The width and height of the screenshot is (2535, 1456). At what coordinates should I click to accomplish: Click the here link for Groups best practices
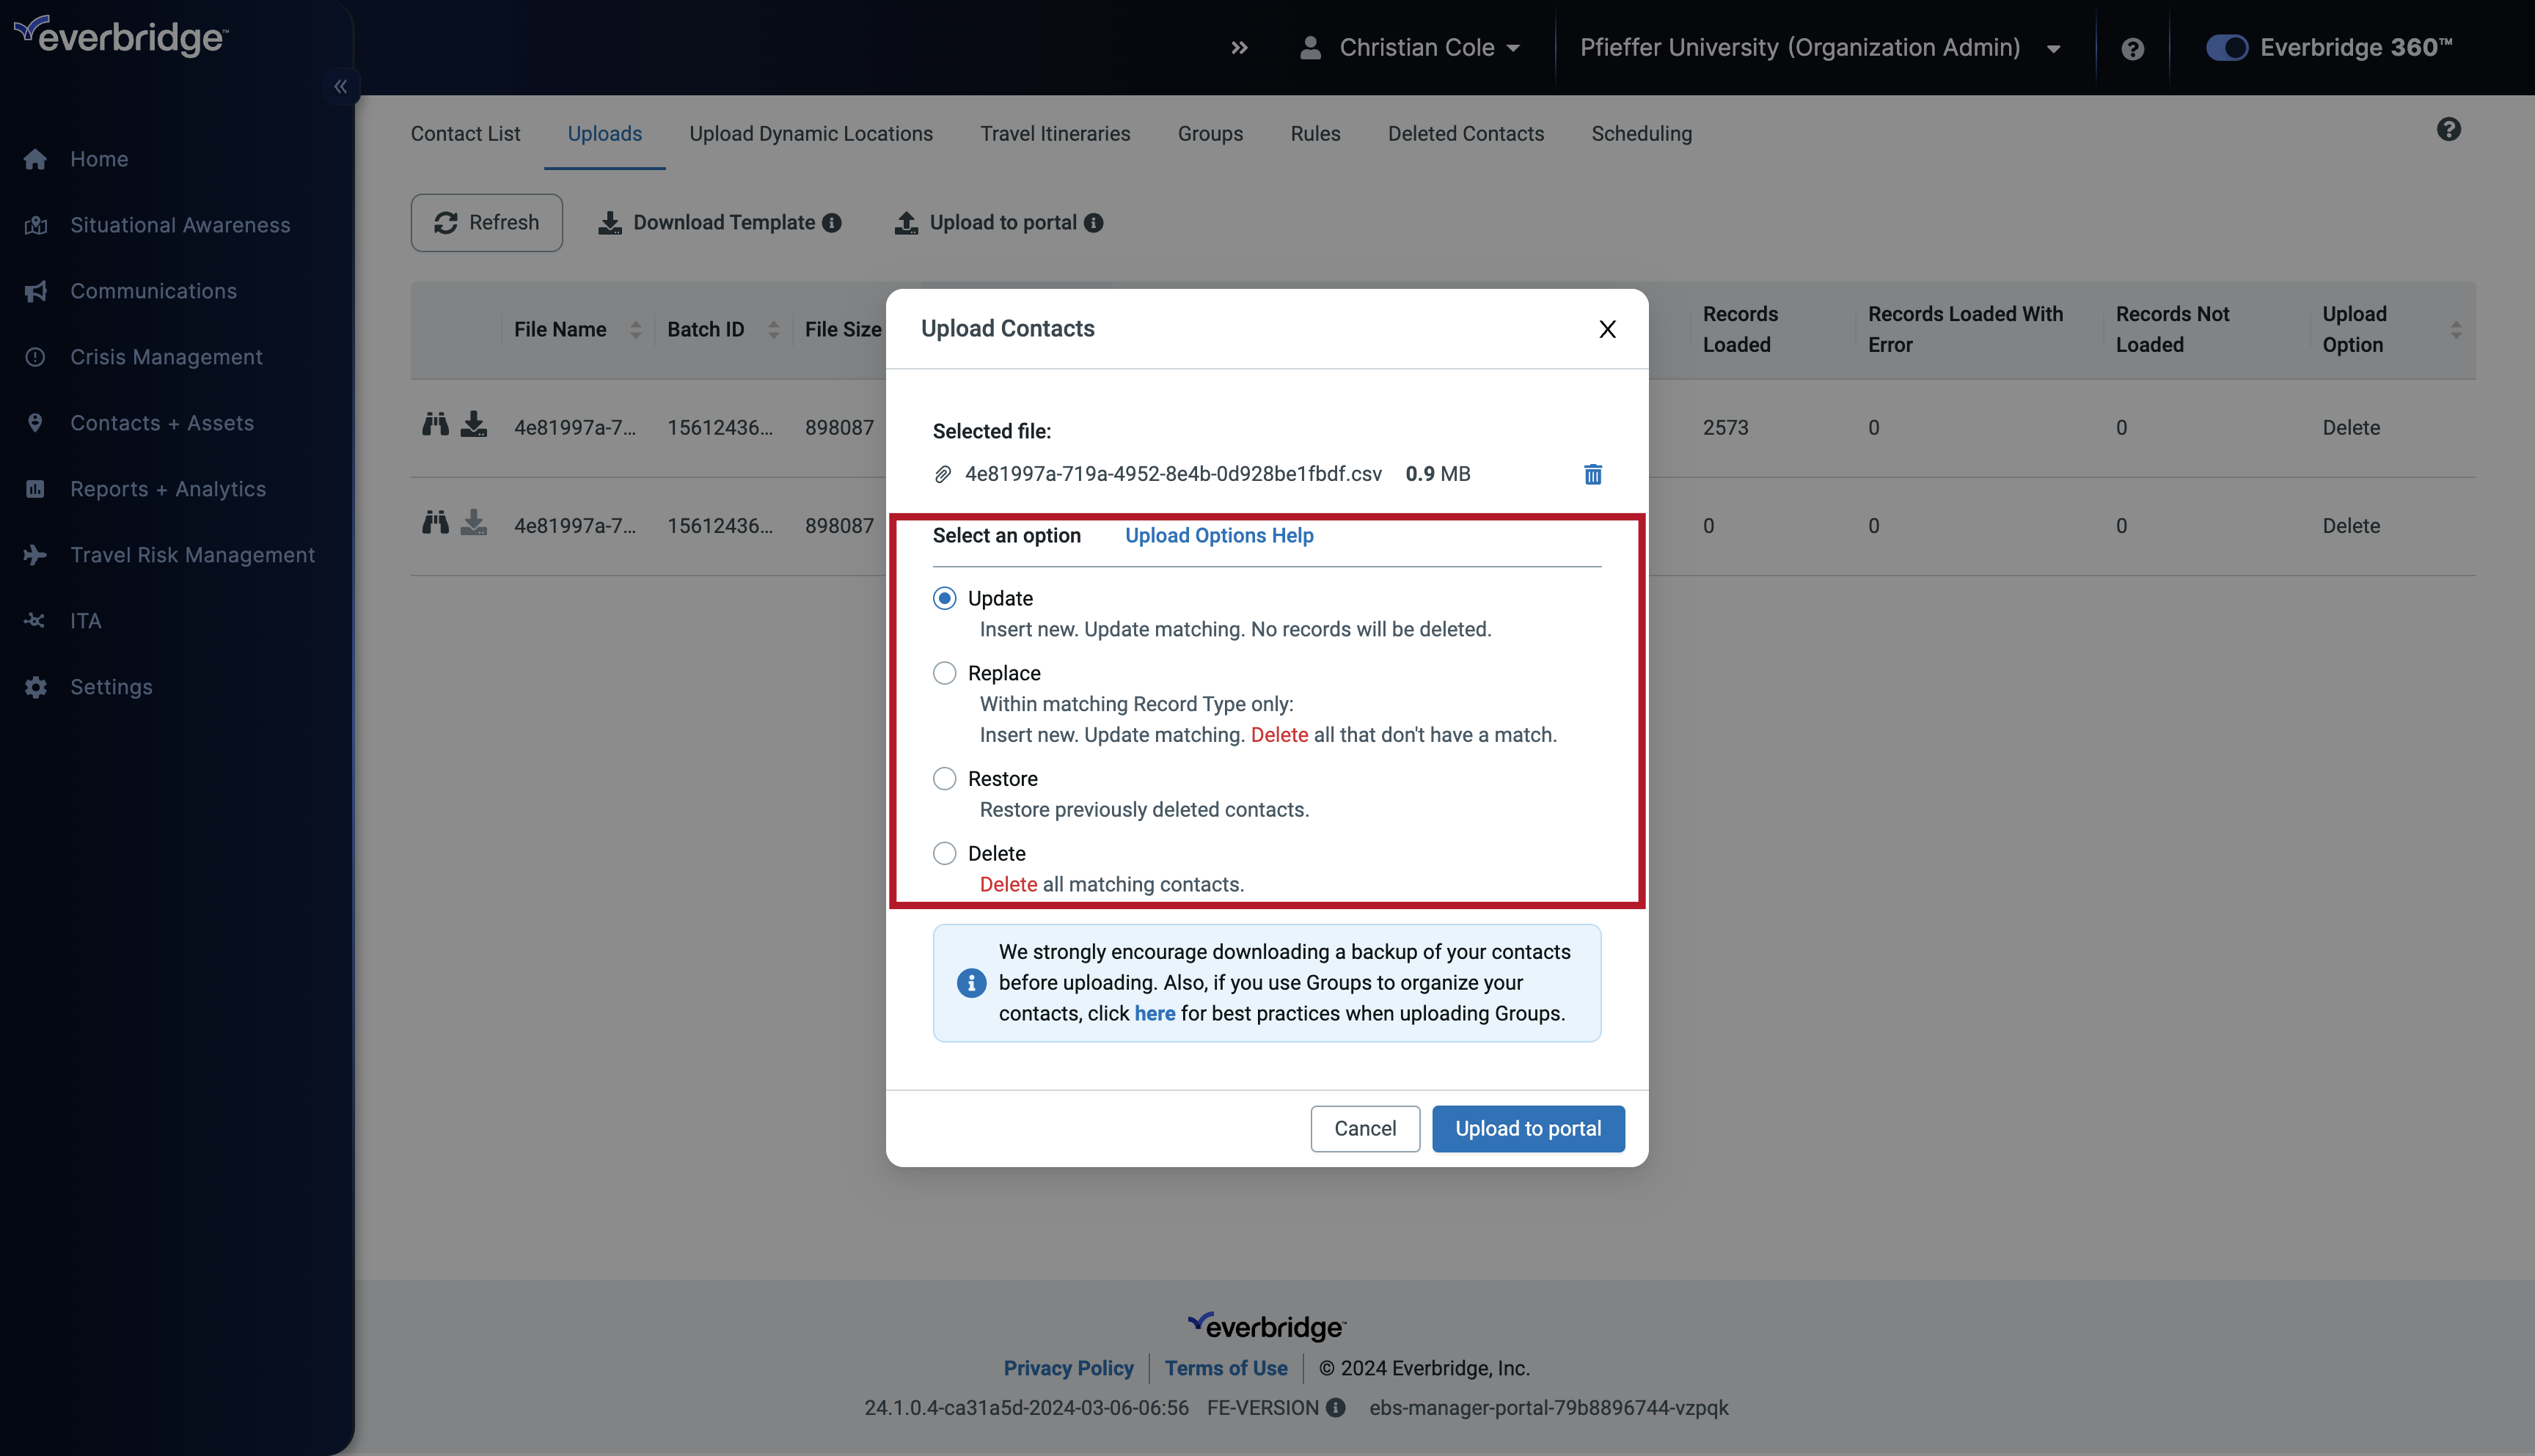(1155, 1012)
